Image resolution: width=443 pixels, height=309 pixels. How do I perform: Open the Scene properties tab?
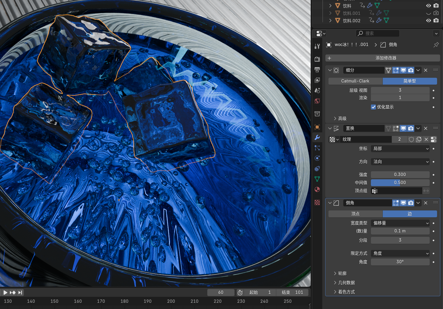(317, 91)
